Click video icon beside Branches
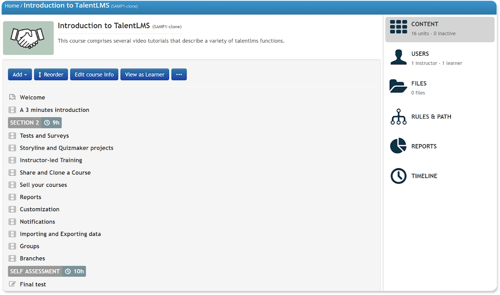 (x=12, y=258)
